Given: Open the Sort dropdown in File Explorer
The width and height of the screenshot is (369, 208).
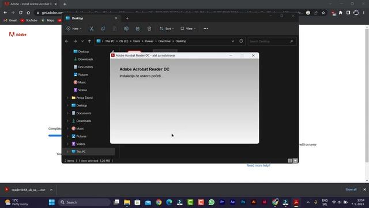Looking at the screenshot, I should pyautogui.click(x=167, y=28).
